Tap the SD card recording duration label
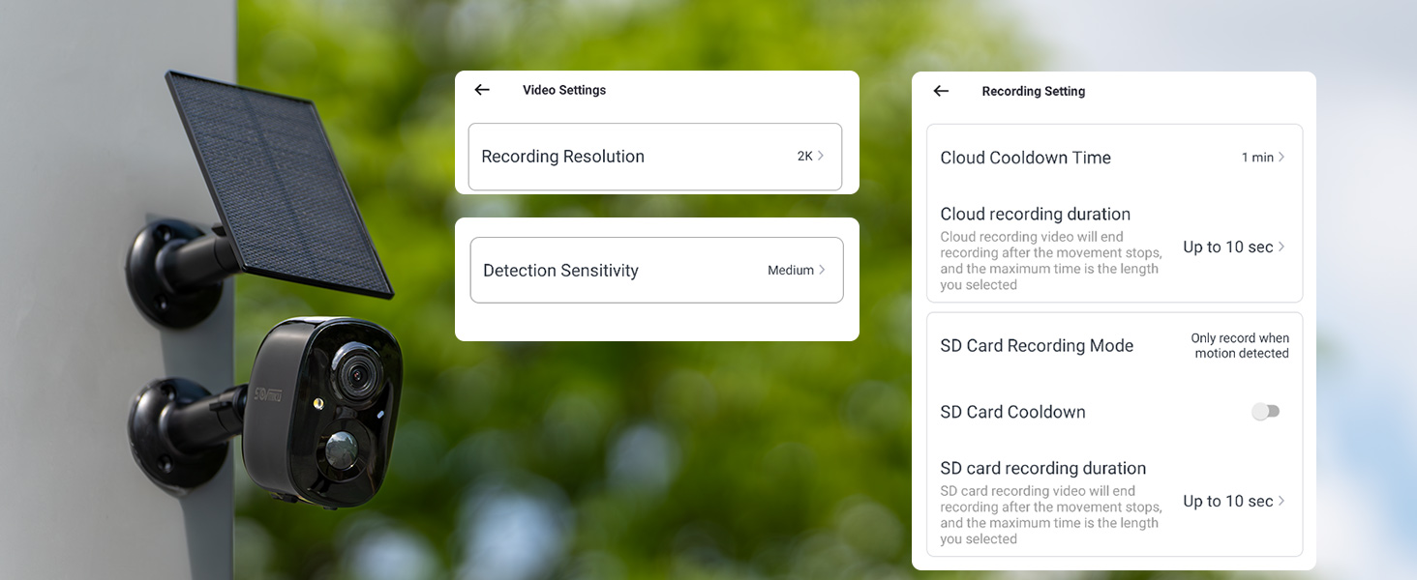 click(x=1042, y=468)
